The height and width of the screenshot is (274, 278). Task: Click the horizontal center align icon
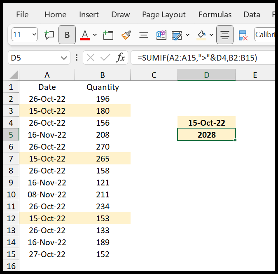tap(144, 35)
